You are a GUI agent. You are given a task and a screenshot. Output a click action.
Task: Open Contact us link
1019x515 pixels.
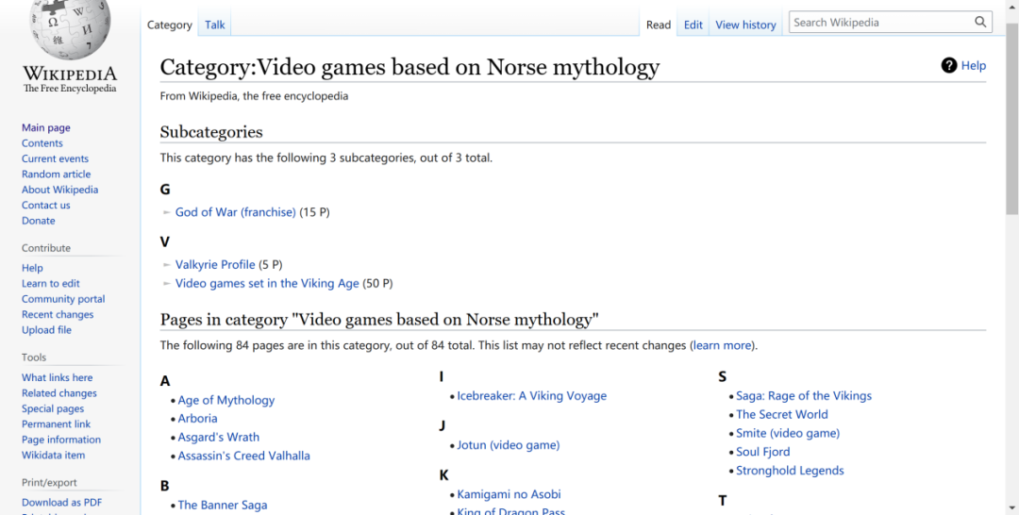click(45, 206)
